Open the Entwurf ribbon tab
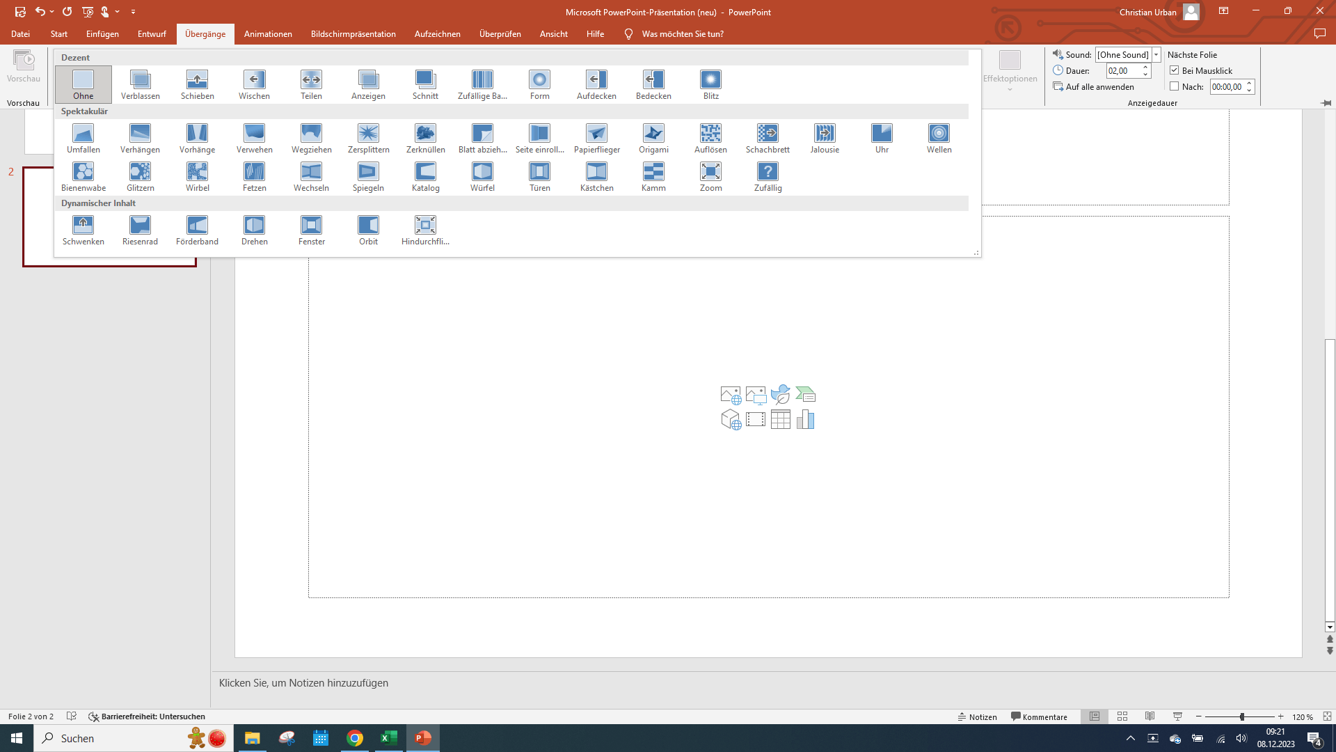The image size is (1336, 752). 152,33
